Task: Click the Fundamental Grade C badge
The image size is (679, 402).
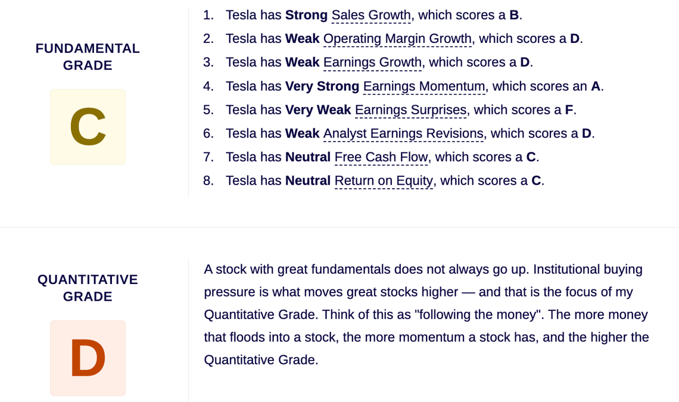Action: point(88,127)
